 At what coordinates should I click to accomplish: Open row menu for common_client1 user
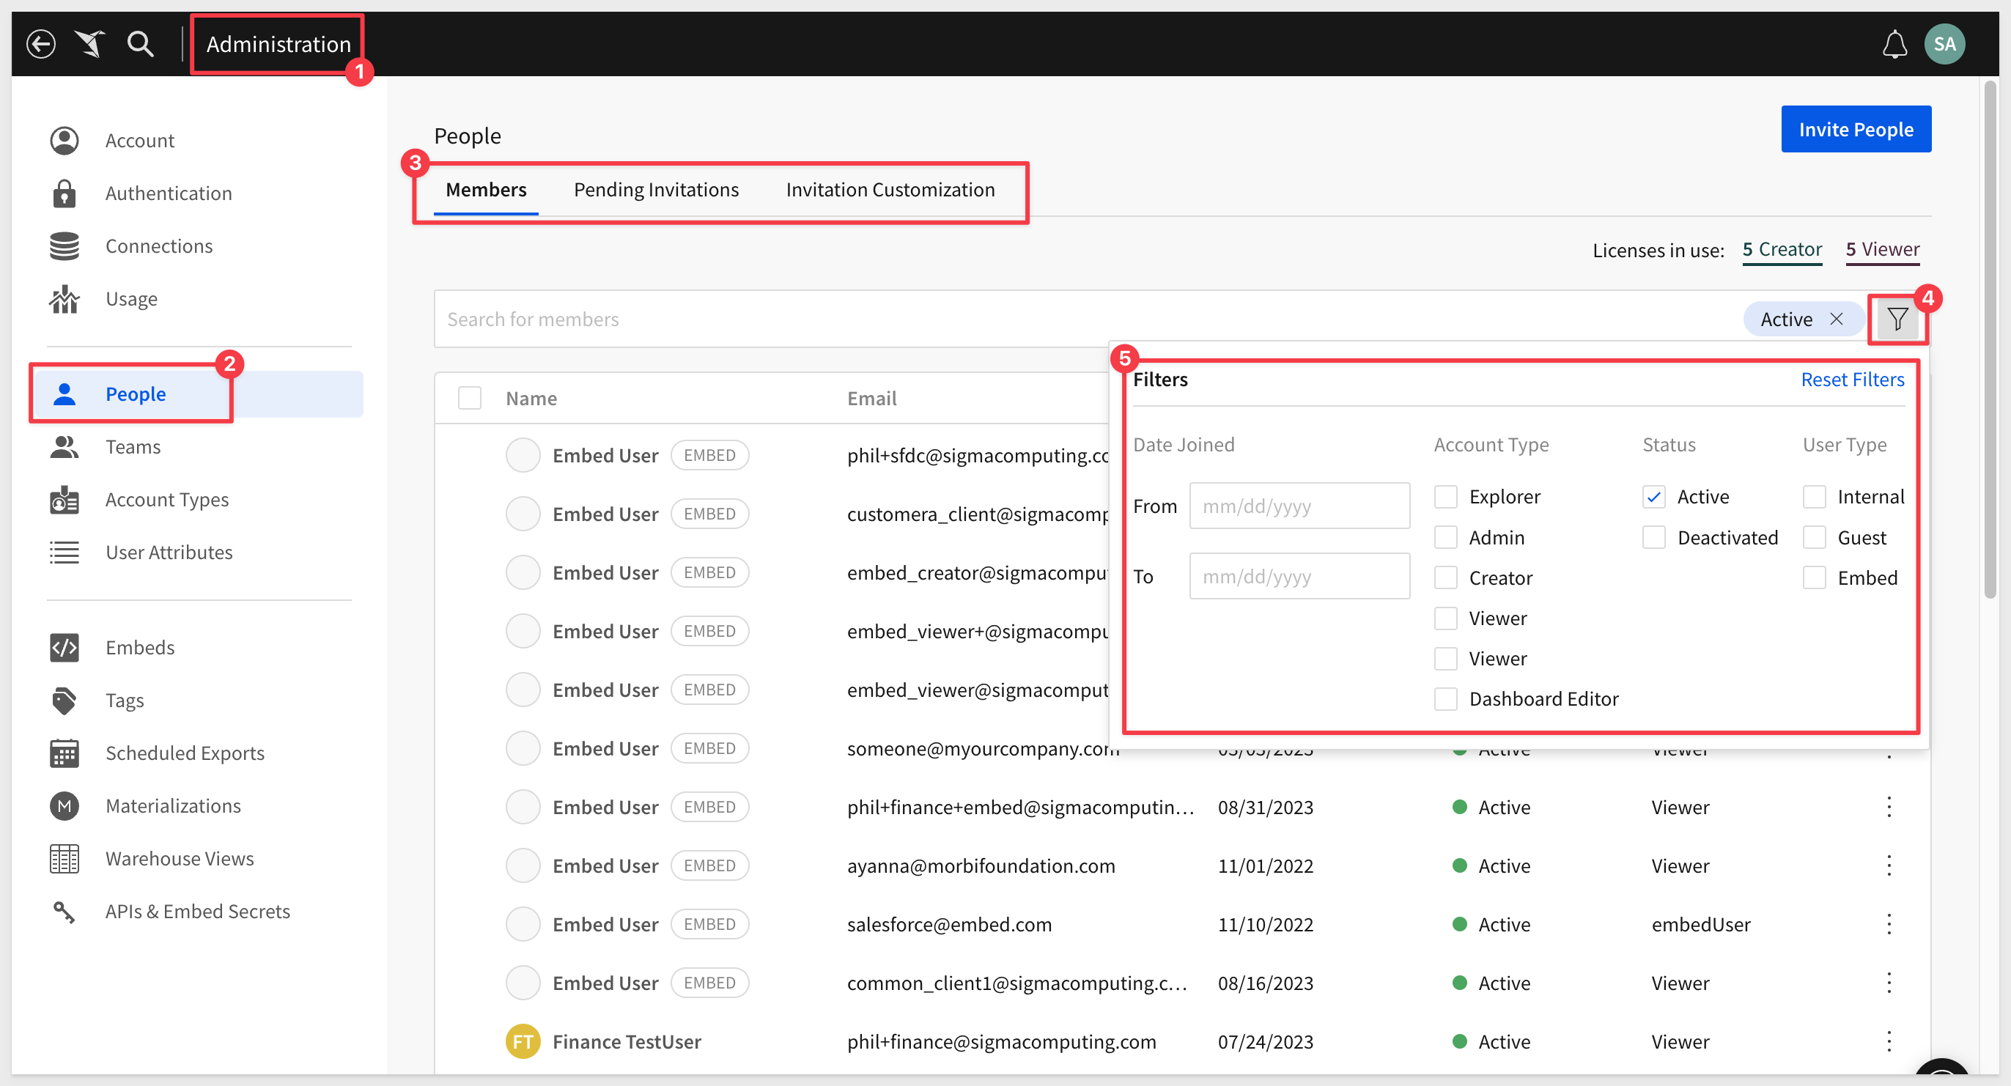click(1889, 983)
